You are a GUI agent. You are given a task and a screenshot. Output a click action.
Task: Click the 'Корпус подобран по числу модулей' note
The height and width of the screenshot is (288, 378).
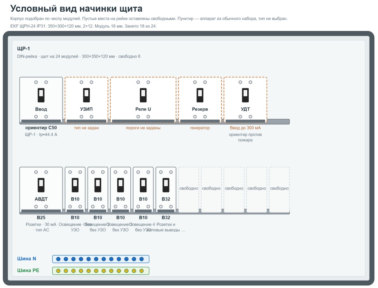click(149, 19)
